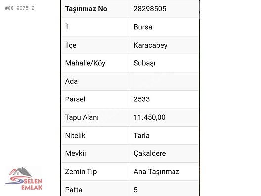Click the Mahalle/Köy label

85,63
